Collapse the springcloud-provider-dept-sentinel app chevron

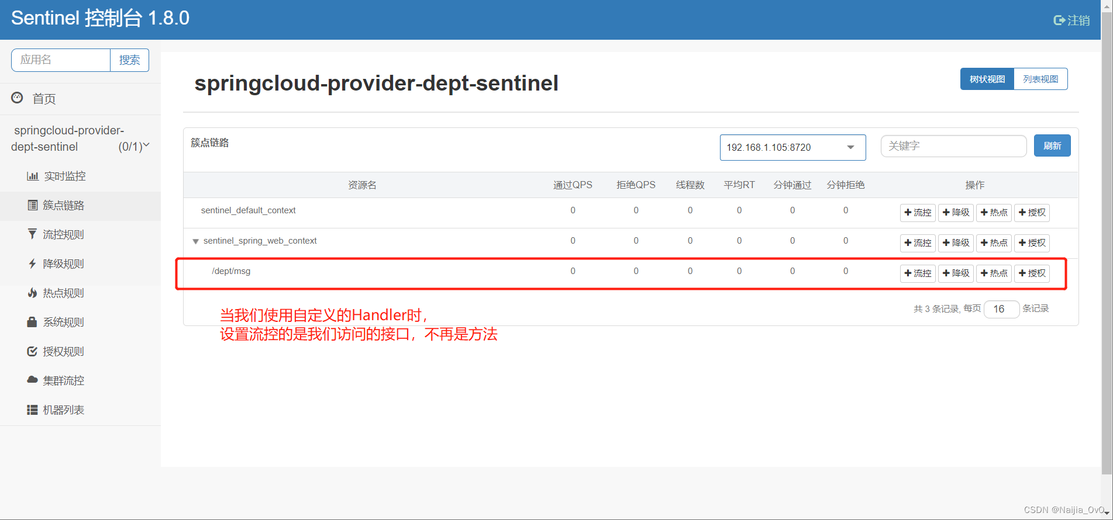click(146, 145)
